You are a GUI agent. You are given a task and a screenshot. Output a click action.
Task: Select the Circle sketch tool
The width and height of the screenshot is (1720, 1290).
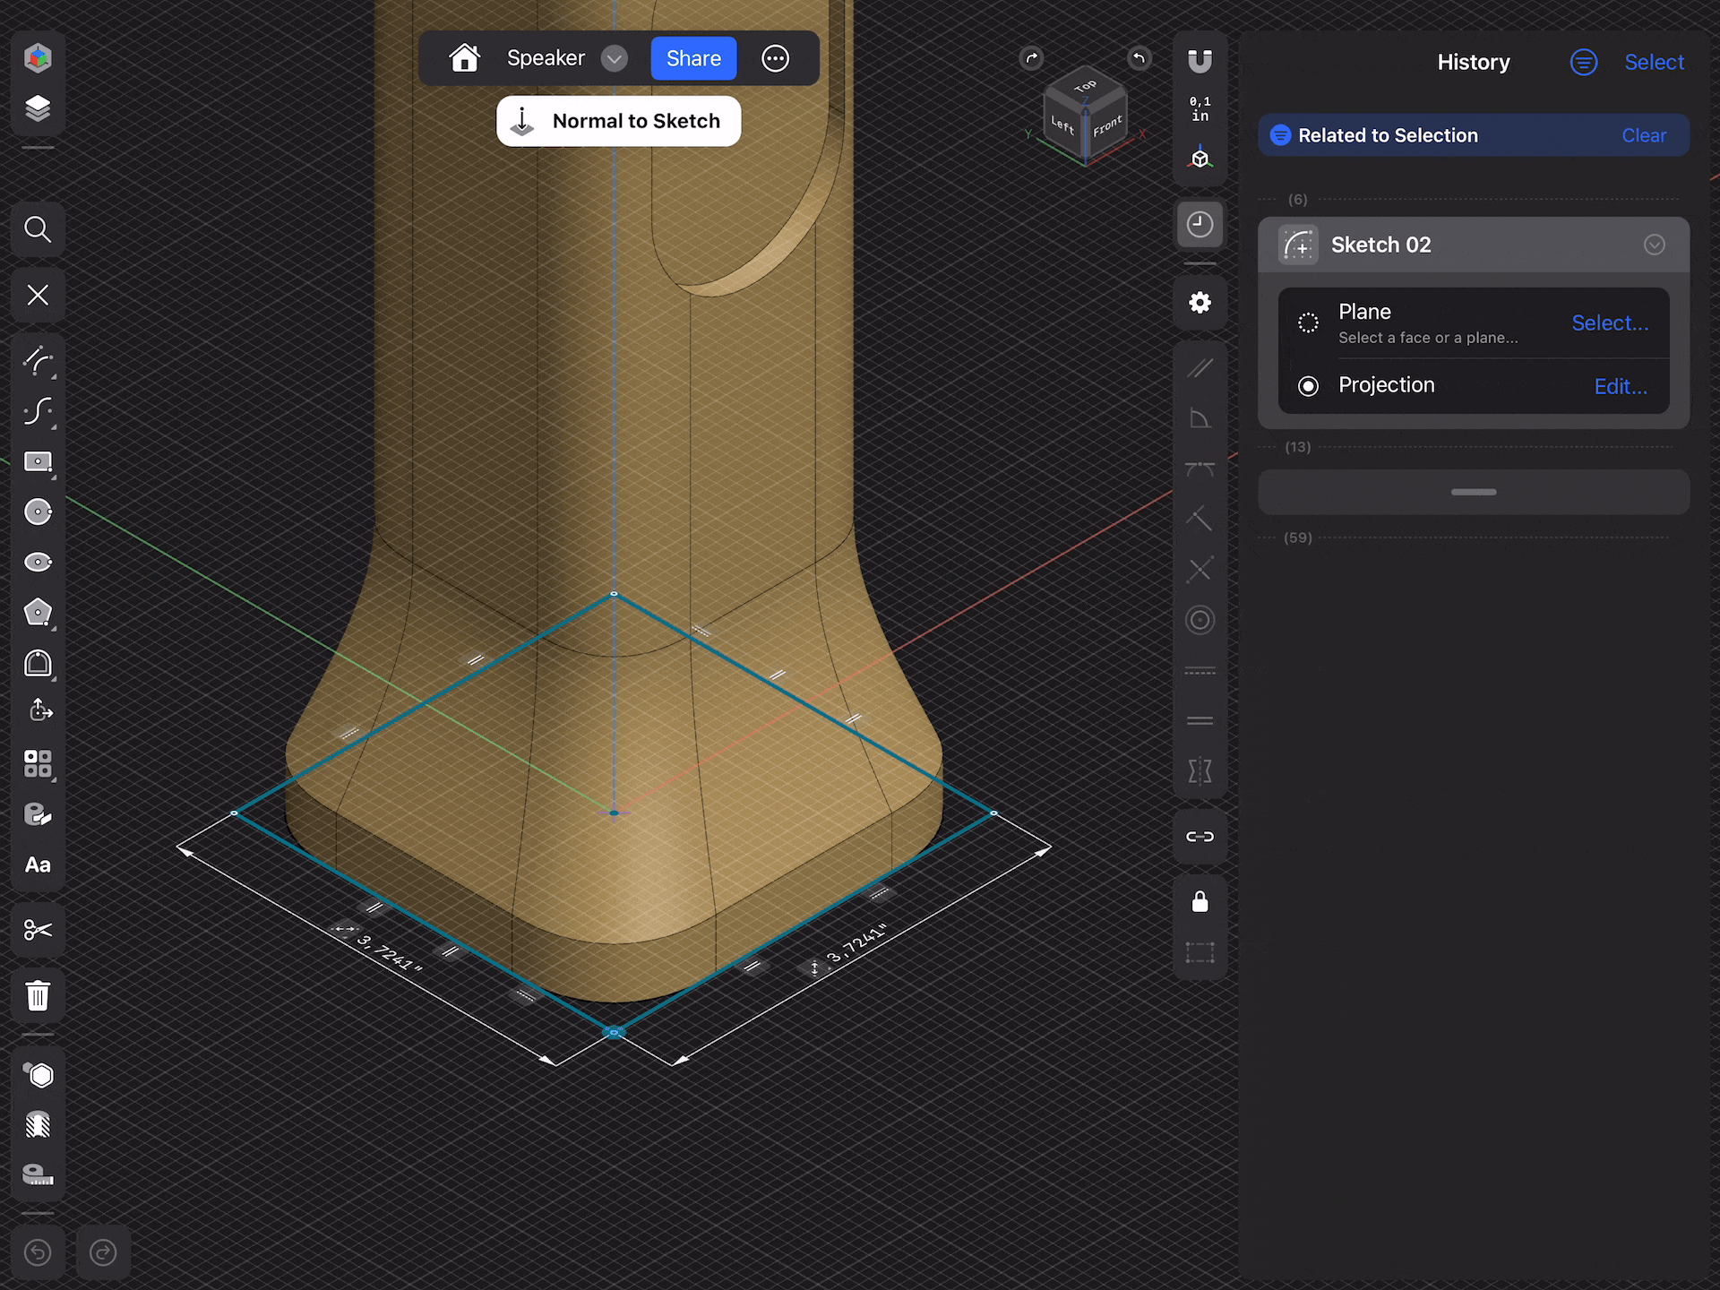click(x=38, y=512)
